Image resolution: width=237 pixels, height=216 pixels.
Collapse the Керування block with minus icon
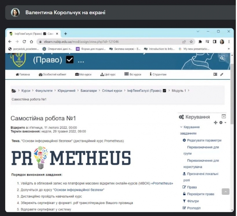coord(224,116)
